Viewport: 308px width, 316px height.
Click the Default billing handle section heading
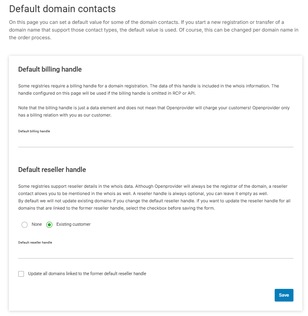50,69
